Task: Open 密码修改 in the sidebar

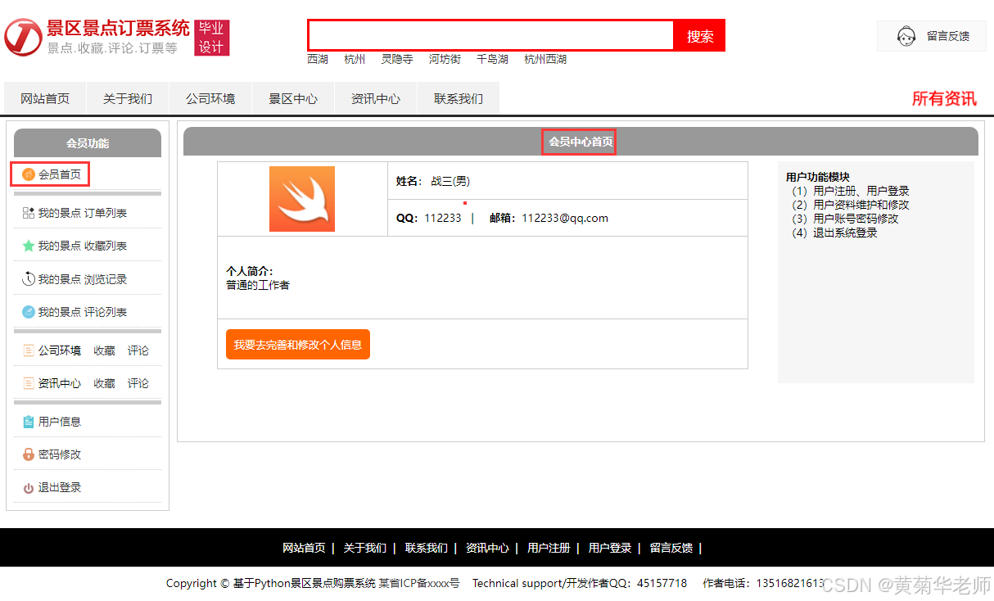Action: [x=60, y=454]
